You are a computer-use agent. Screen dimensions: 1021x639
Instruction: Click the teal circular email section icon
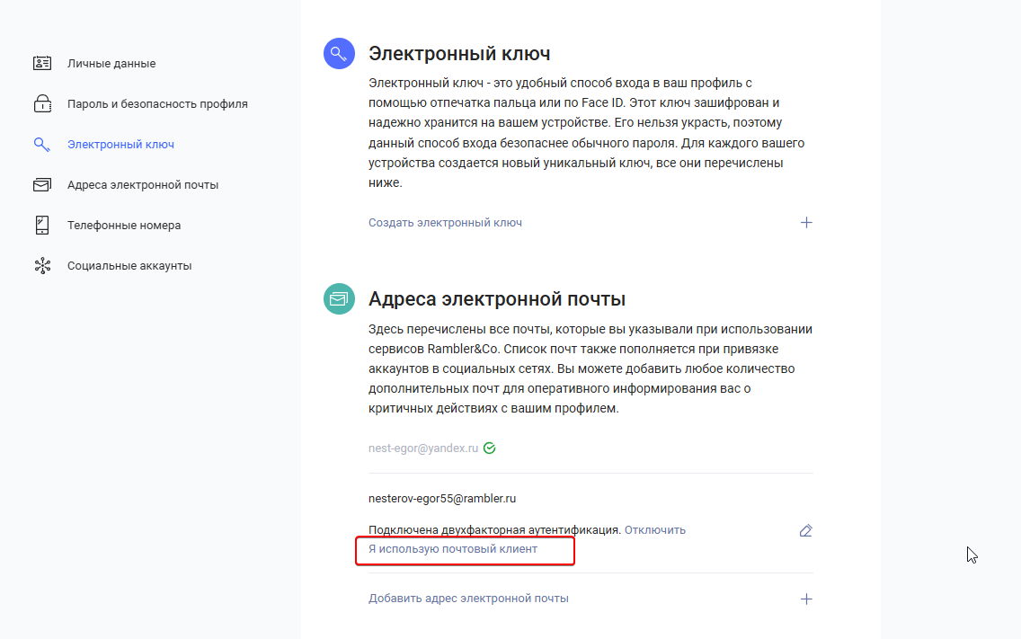click(339, 298)
